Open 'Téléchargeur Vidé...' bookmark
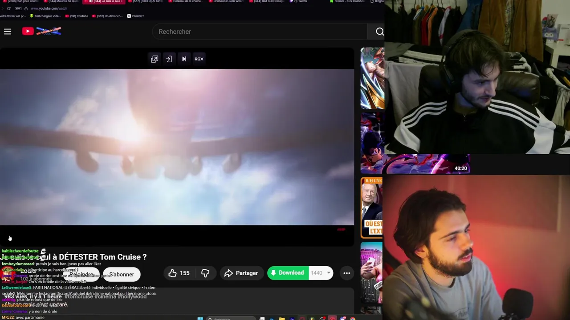570x320 pixels. pyautogui.click(x=45, y=16)
